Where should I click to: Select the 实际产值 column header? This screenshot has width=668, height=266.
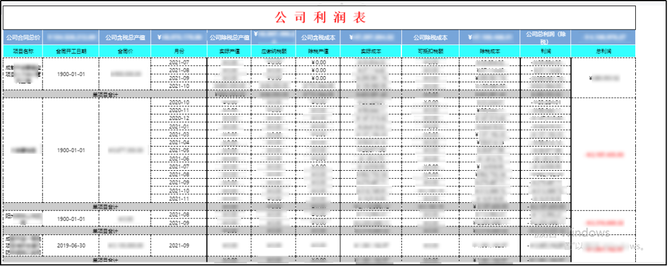[x=229, y=51]
